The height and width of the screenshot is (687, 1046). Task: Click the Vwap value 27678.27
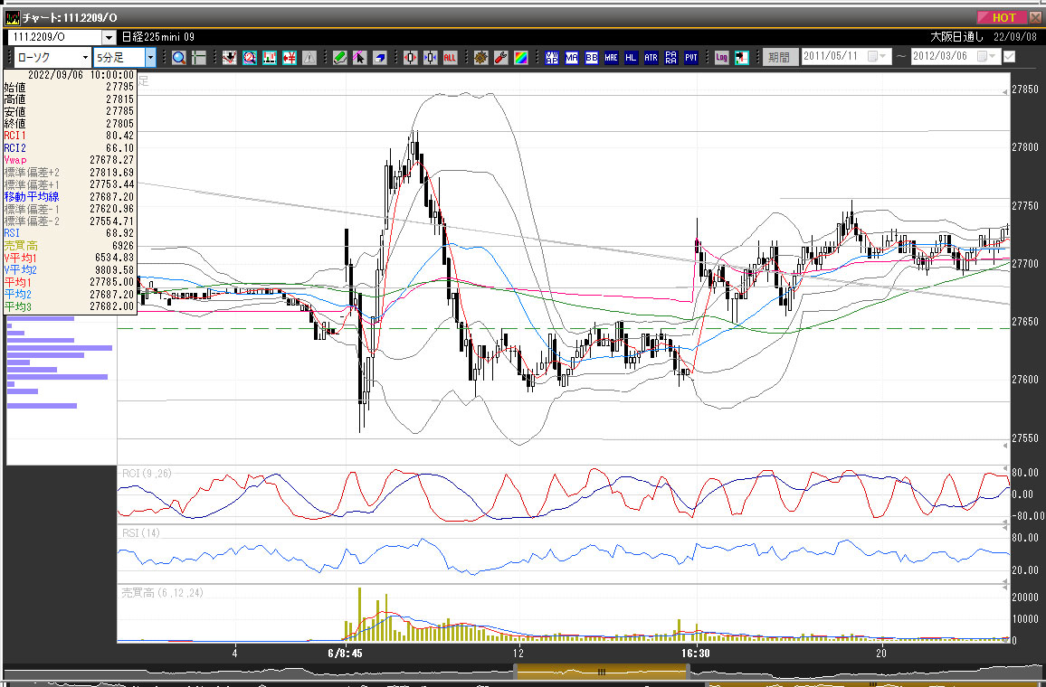pyautogui.click(x=111, y=160)
